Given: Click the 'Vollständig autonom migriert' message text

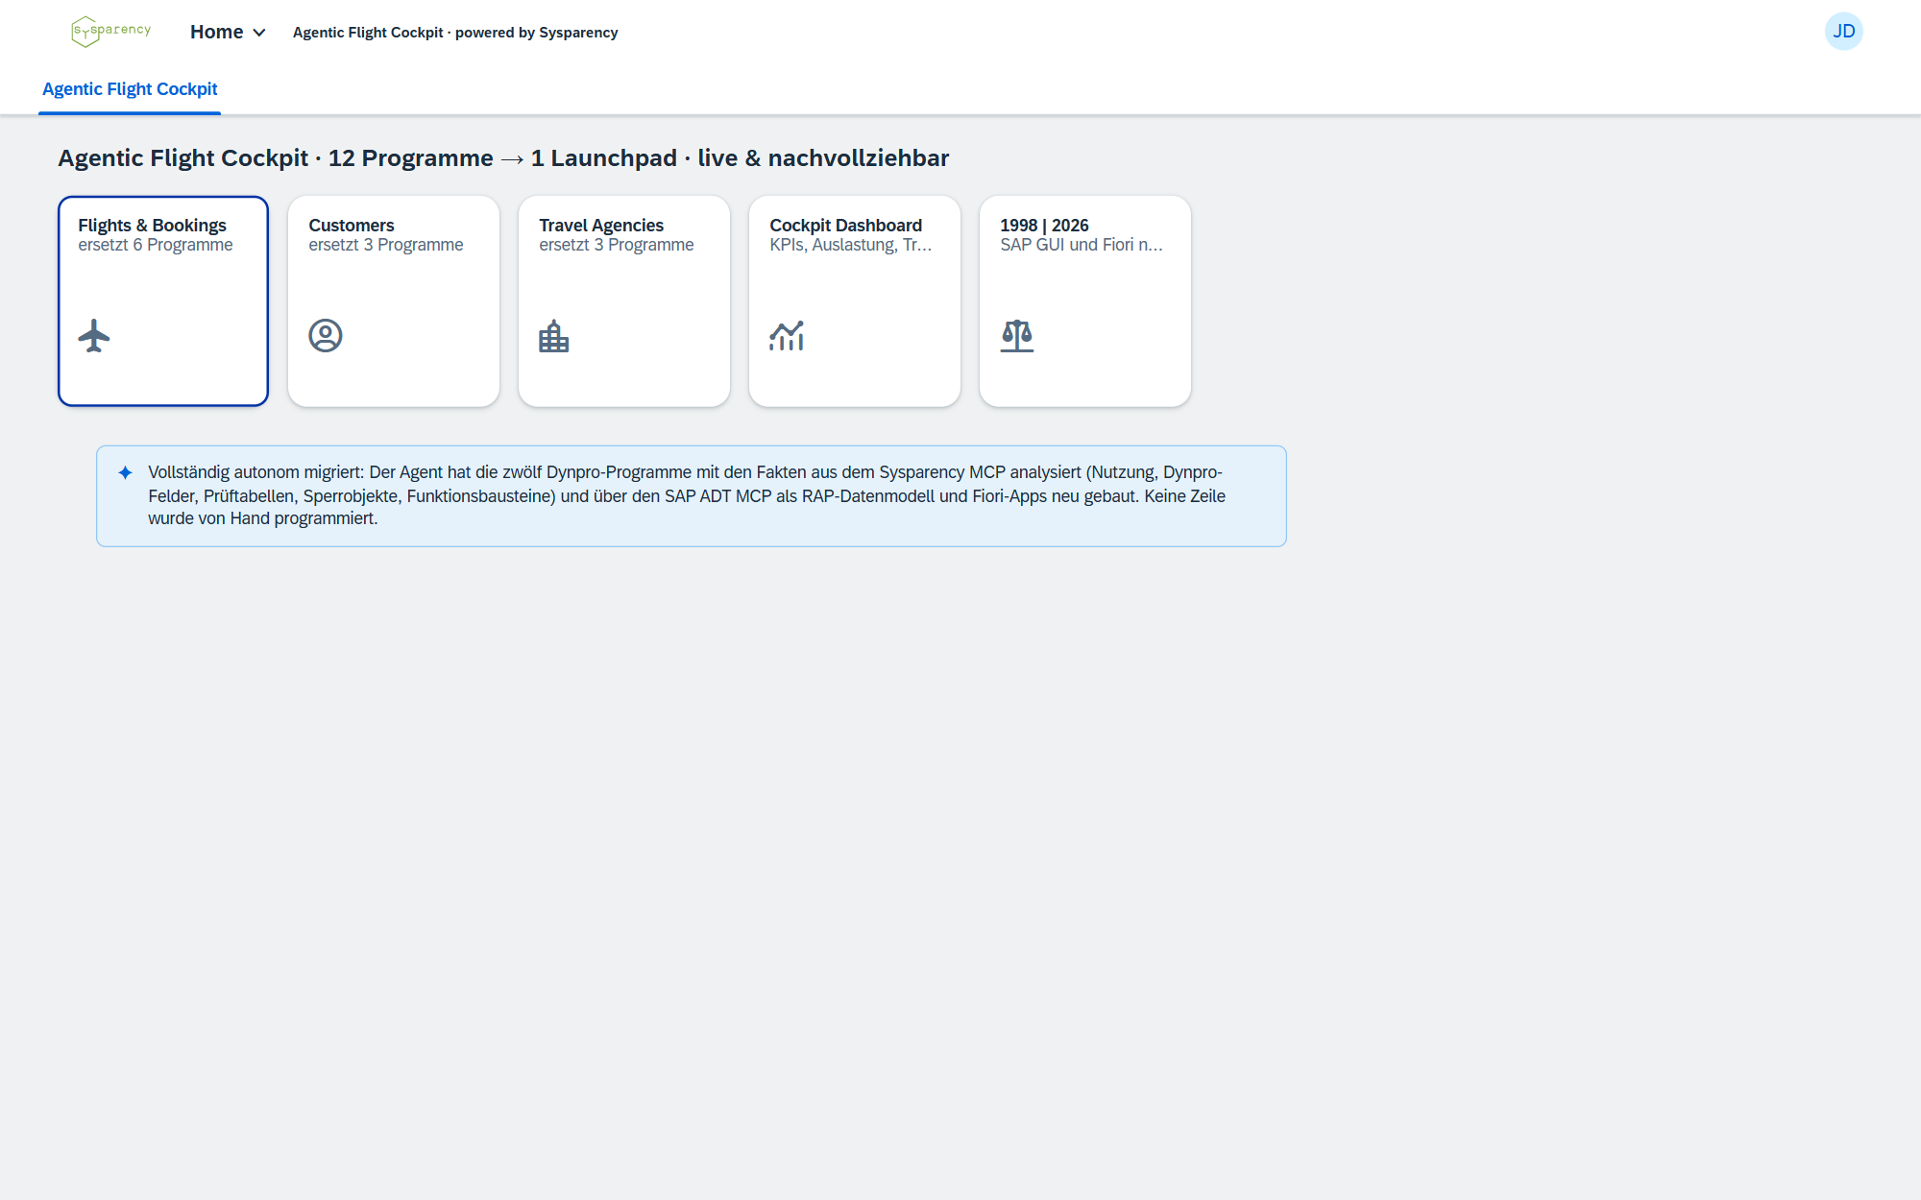Looking at the screenshot, I should (687, 495).
